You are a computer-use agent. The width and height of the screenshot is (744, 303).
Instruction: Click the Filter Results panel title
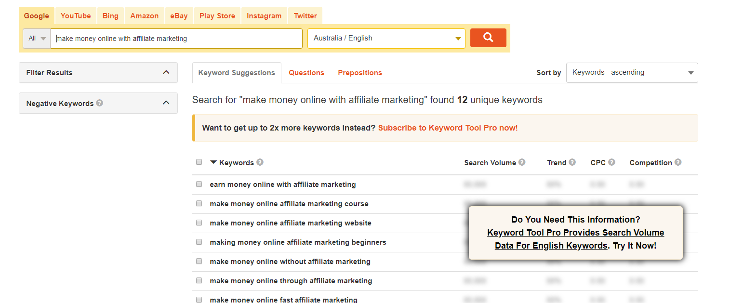pyautogui.click(x=49, y=73)
